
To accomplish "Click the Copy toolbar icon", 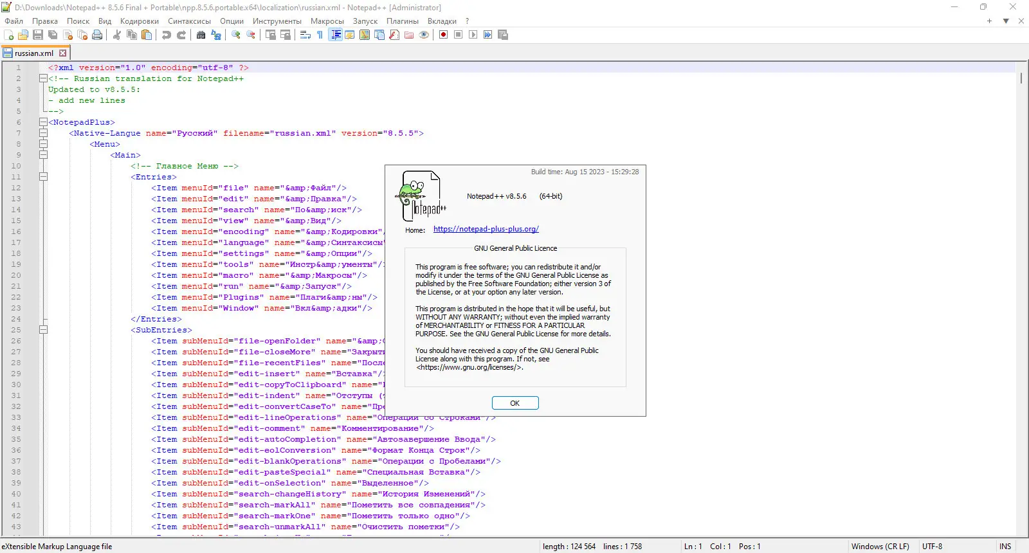I will [x=132, y=35].
